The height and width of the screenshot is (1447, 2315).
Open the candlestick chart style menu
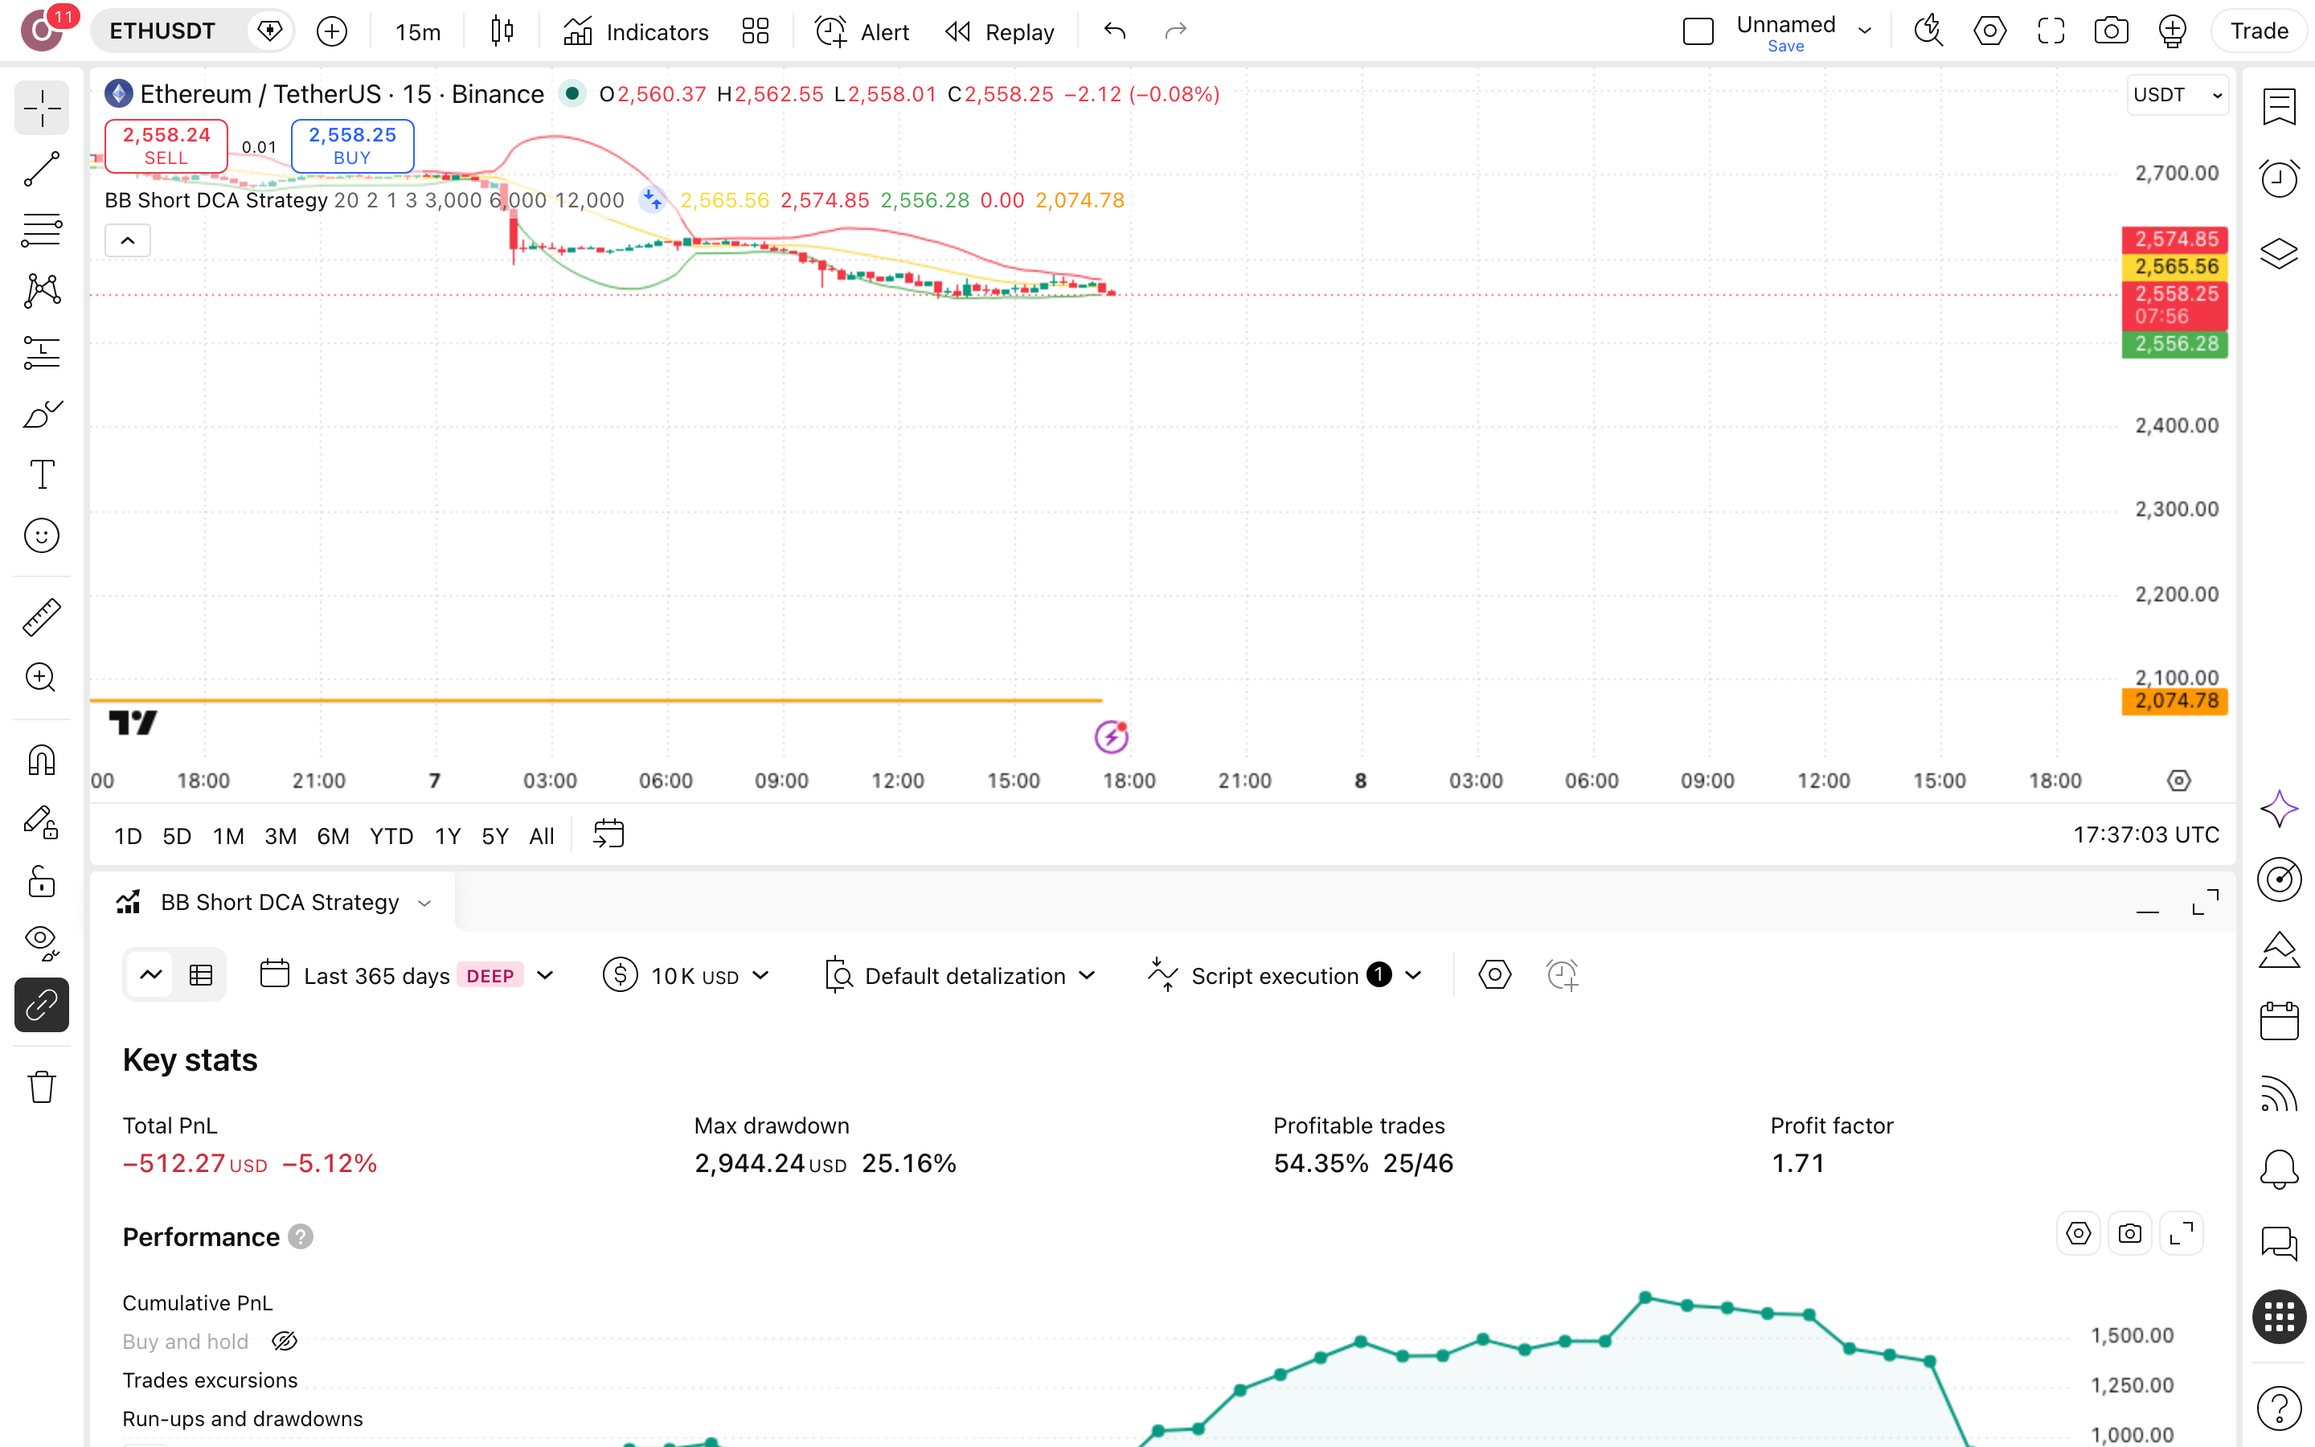(502, 31)
